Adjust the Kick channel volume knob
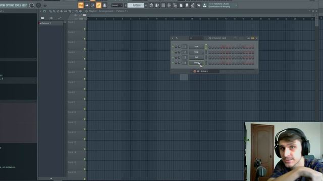 pyautogui.click(x=179, y=47)
